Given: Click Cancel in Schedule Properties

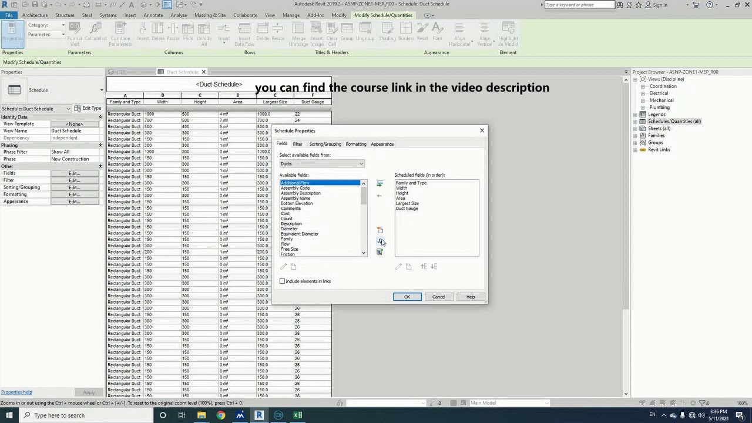Looking at the screenshot, I should click(439, 297).
